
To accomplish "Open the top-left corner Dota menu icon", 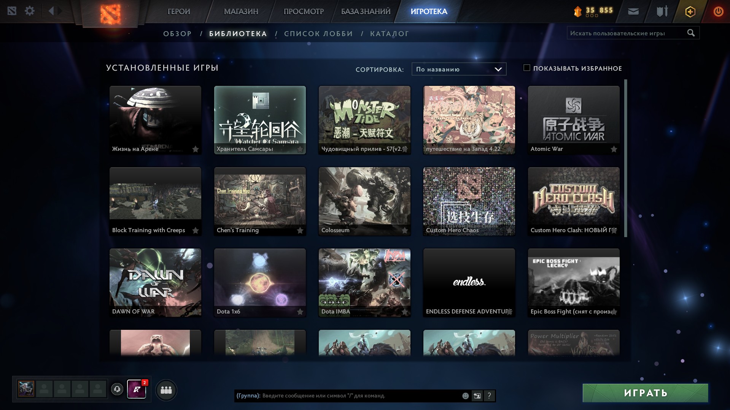I will point(12,11).
